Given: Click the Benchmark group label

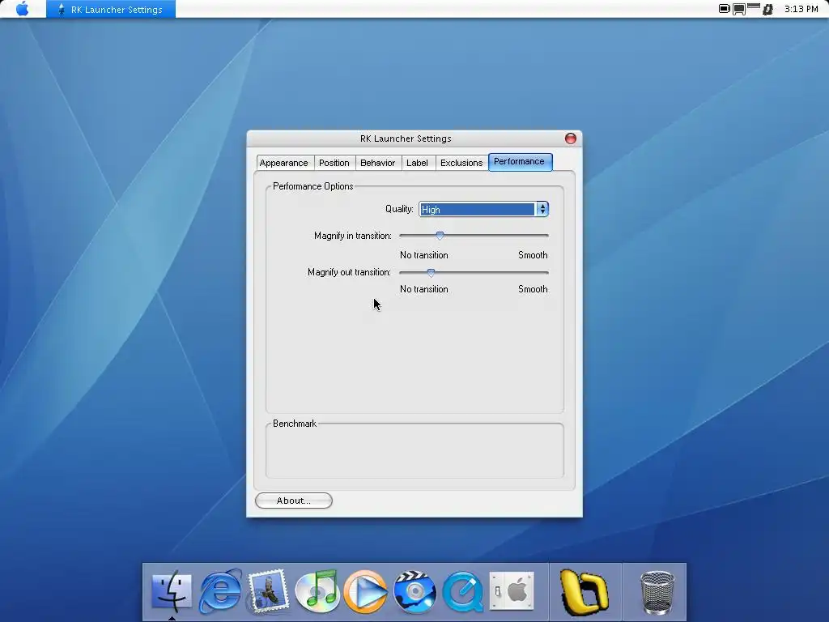Looking at the screenshot, I should tap(295, 424).
